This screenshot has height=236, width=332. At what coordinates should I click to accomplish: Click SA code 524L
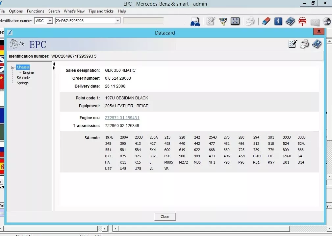pos(301,144)
